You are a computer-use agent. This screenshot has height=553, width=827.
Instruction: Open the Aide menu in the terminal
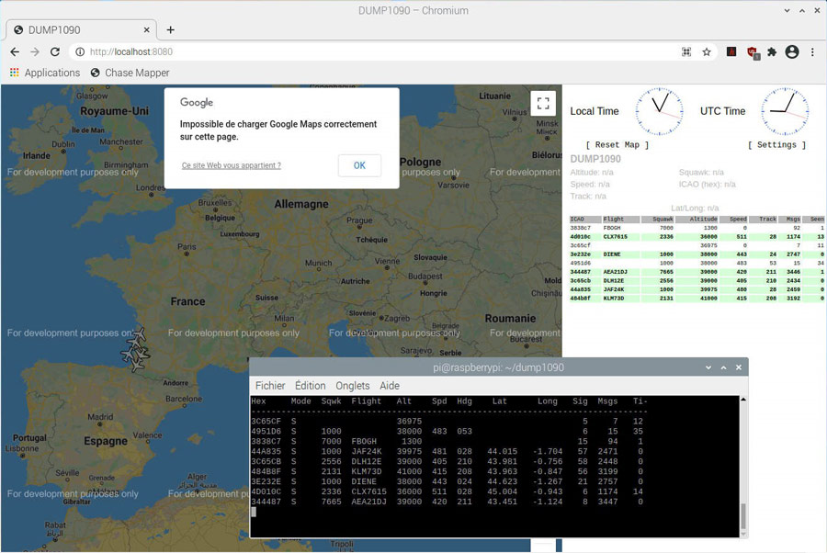tap(390, 386)
